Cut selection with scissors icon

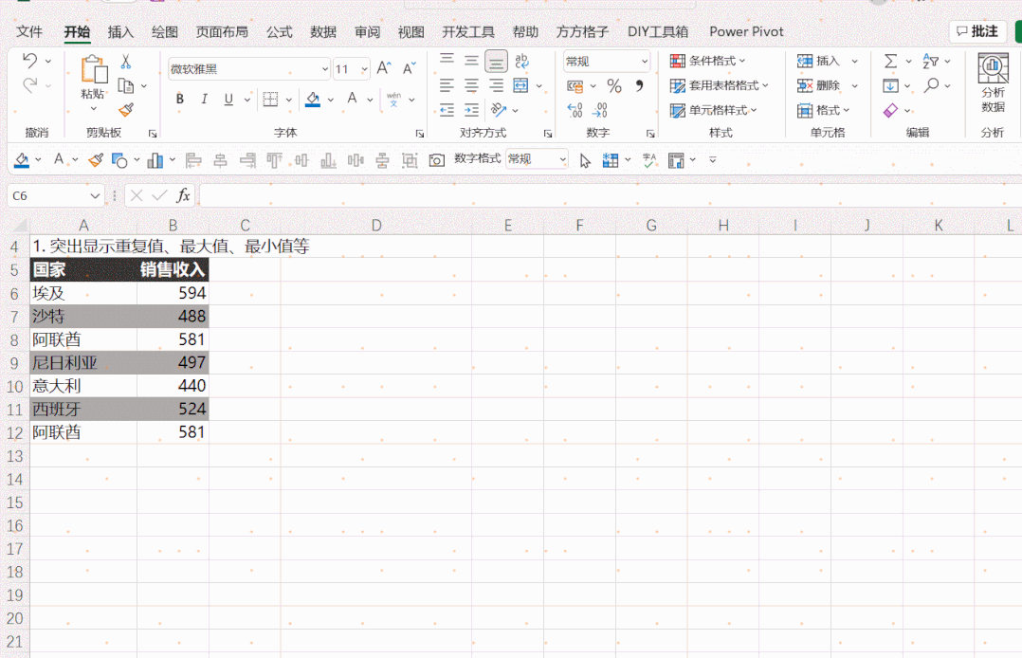pos(126,62)
